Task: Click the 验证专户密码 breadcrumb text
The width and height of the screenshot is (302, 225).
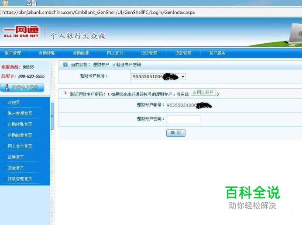Action: pos(128,65)
